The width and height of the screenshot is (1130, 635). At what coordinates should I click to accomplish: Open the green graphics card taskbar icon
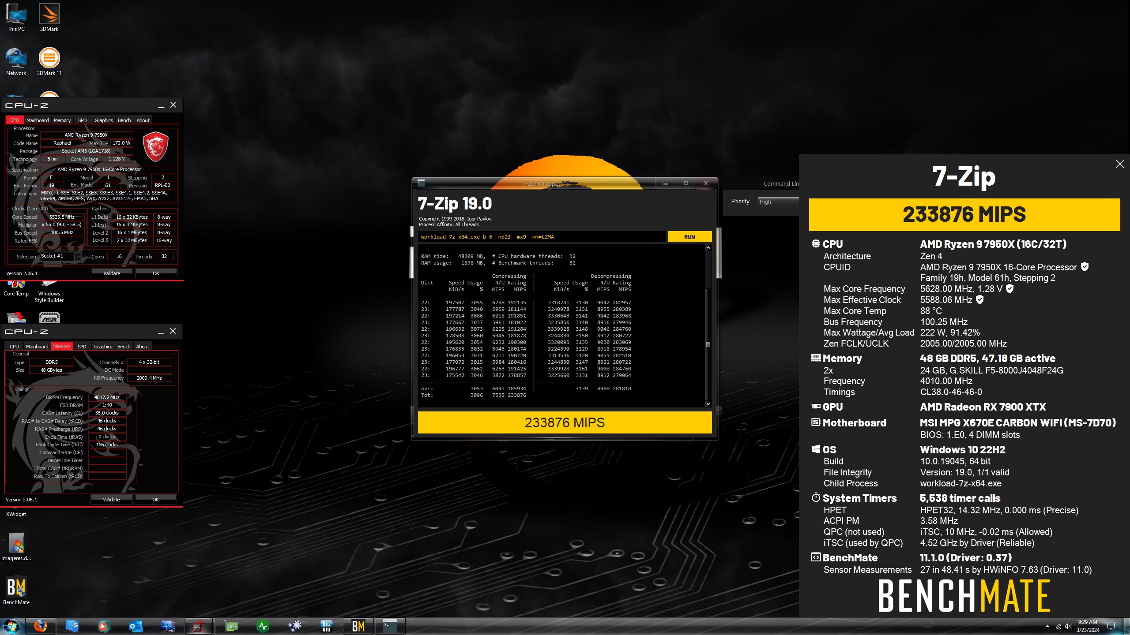tap(231, 626)
